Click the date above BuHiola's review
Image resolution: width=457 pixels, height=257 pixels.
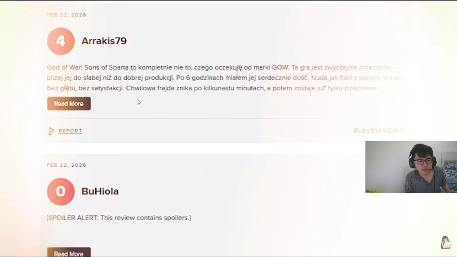pos(66,165)
